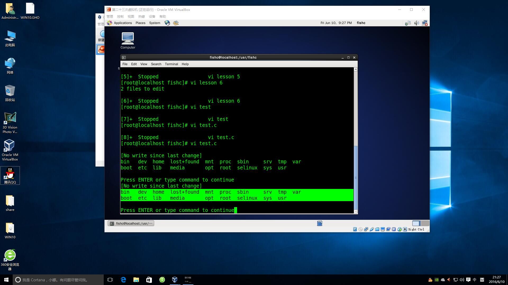This screenshot has width=508, height=285.
Task: Open Task View on the Windows taskbar
Action: point(110,280)
